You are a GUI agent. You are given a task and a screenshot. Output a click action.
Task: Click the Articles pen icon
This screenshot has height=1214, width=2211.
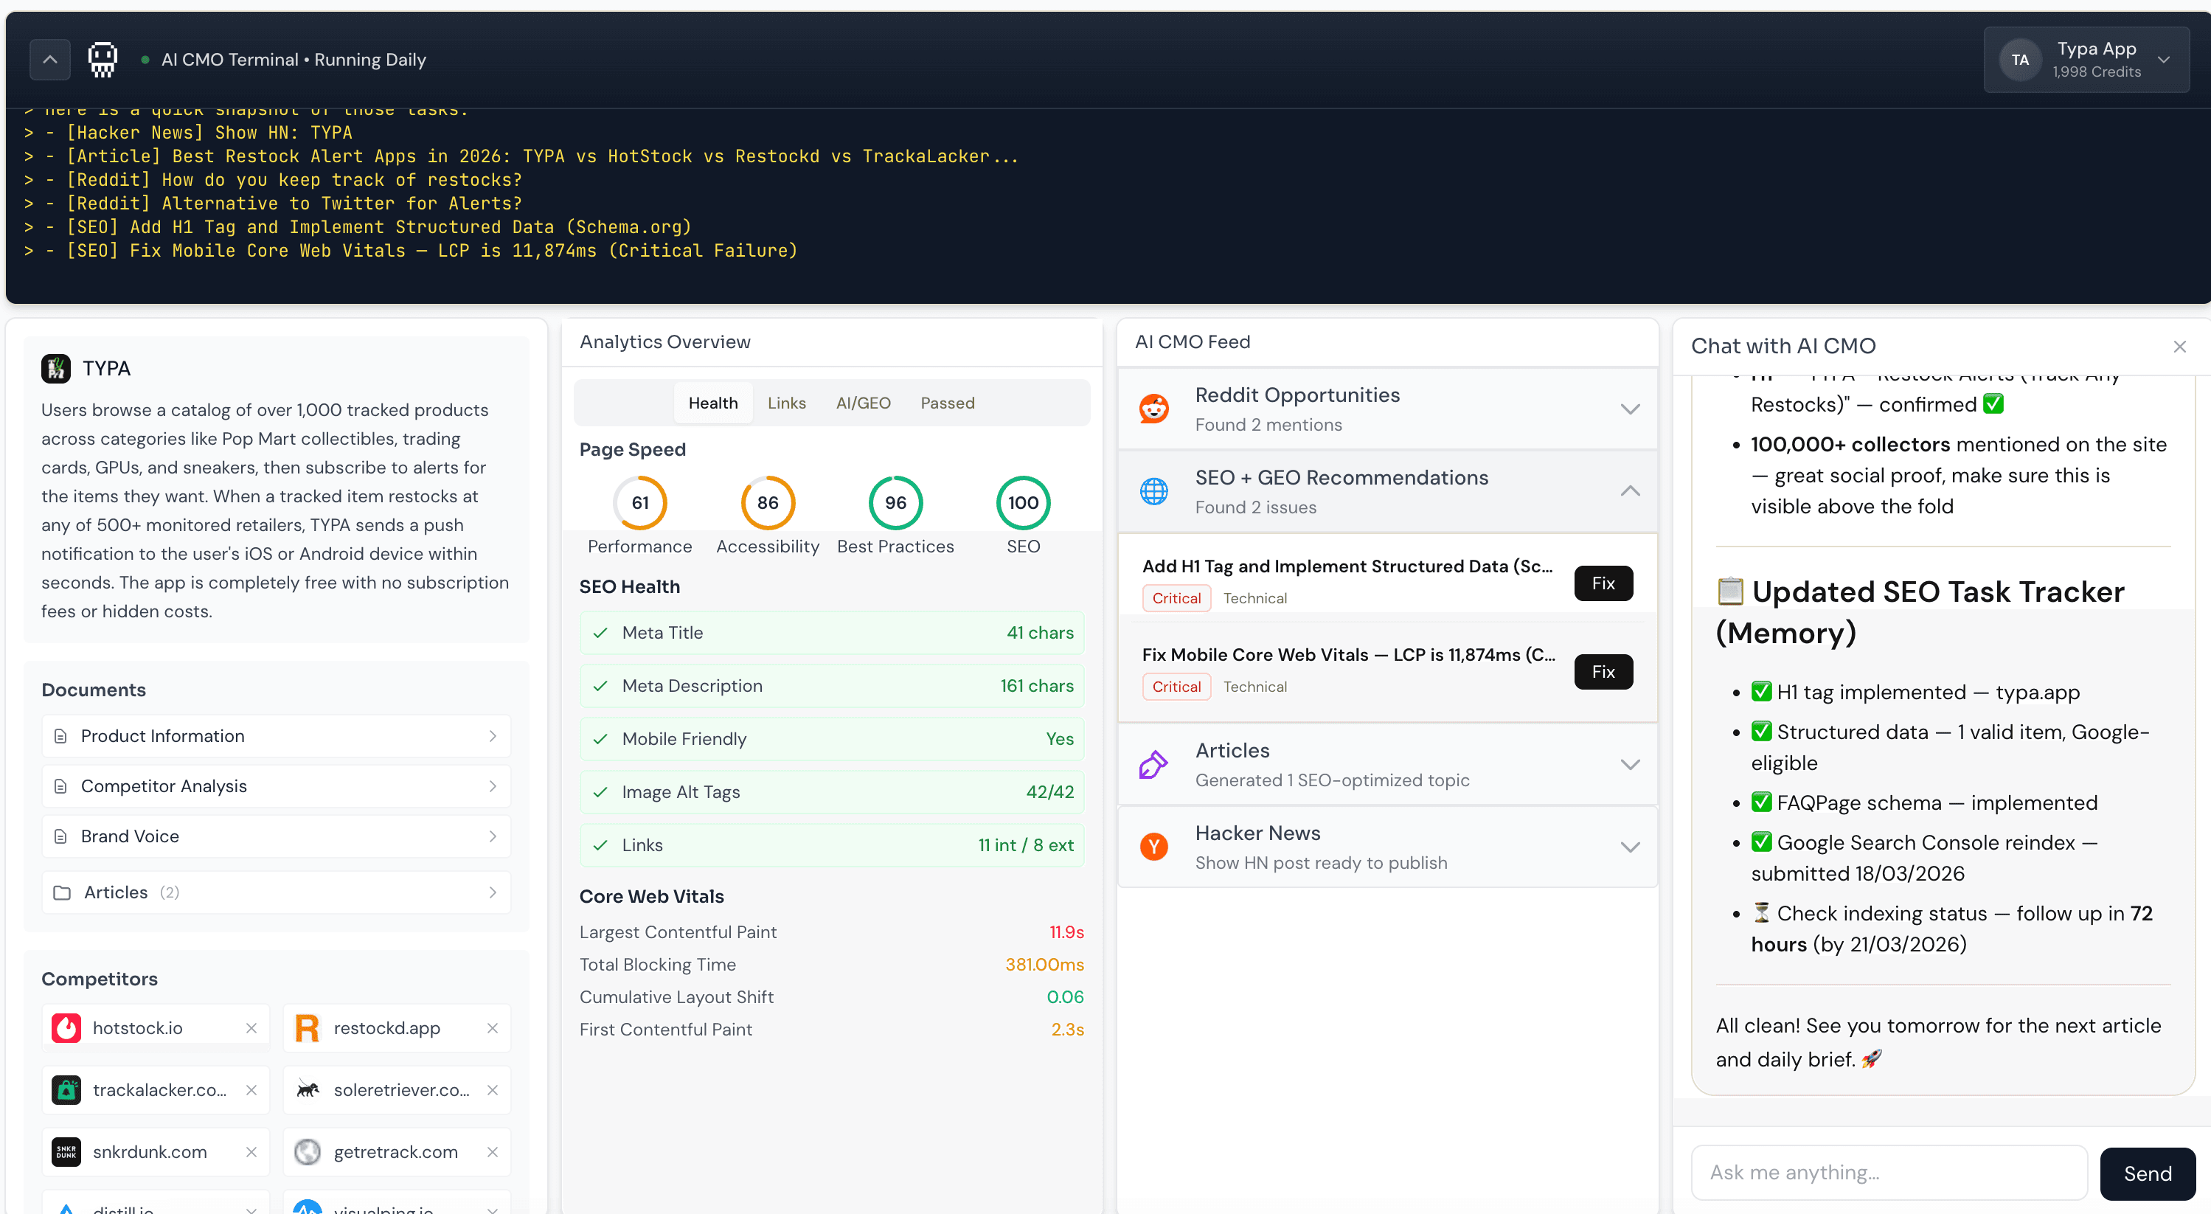1153,764
